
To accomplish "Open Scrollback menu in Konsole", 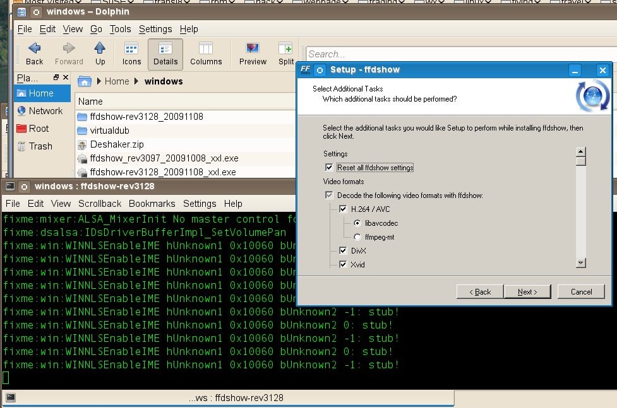I will 100,204.
